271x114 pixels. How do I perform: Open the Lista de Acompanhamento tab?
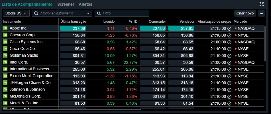pyautogui.click(x=27, y=4)
